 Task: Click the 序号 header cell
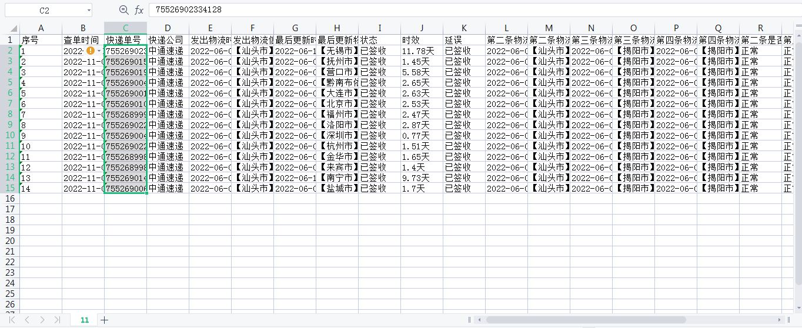click(x=41, y=40)
